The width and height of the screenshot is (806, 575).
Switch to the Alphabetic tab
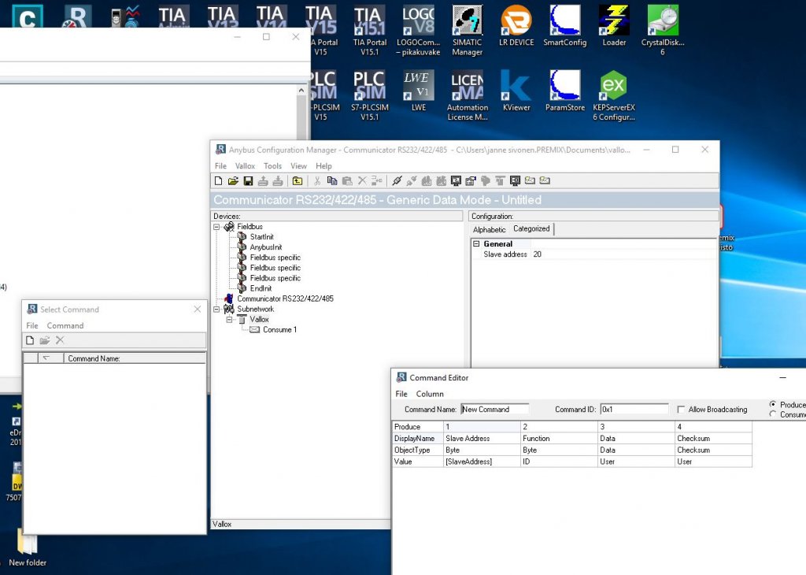tap(489, 229)
